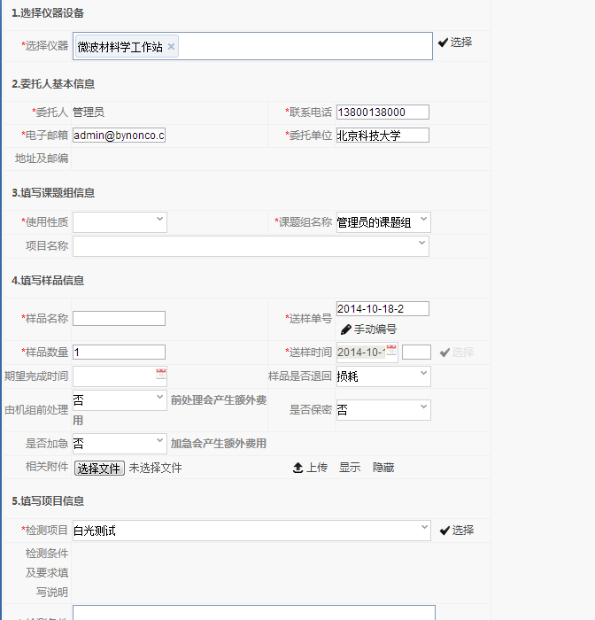Click the 选择文件 file chooser button
This screenshot has height=620, width=595.
pyautogui.click(x=98, y=469)
